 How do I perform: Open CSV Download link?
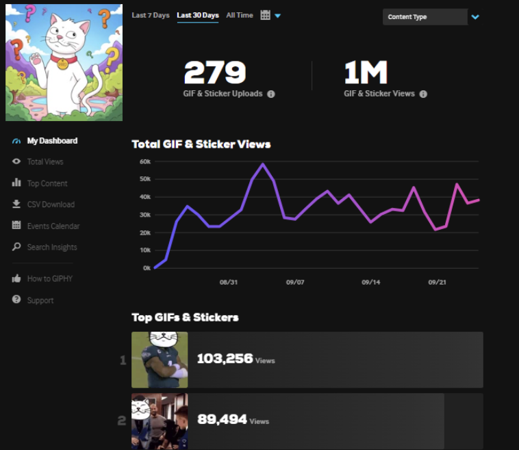point(51,204)
